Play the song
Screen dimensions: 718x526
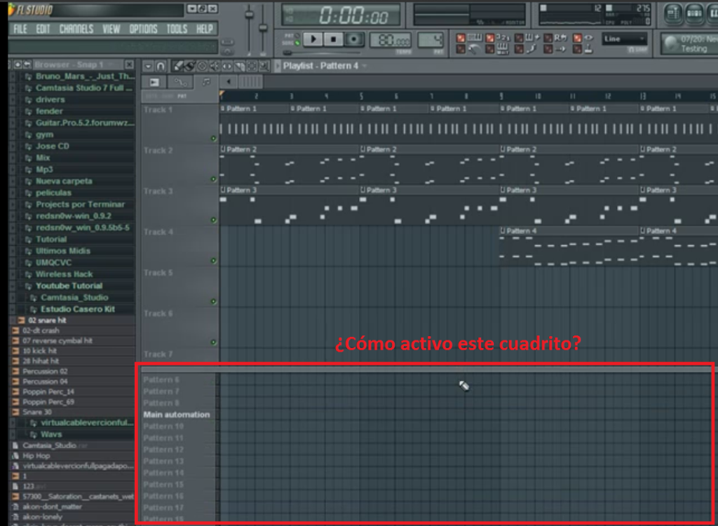point(313,39)
